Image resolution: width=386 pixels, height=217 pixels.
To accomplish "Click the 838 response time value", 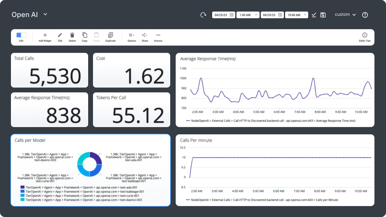I will pos(64,115).
